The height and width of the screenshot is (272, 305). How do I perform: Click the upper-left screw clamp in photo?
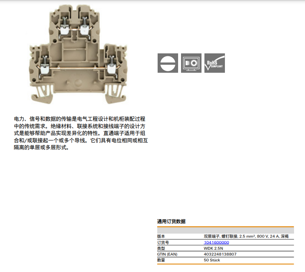tap(64, 26)
